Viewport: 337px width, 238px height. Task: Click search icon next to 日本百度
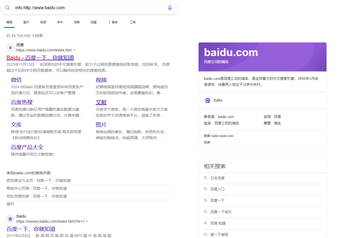(206, 178)
